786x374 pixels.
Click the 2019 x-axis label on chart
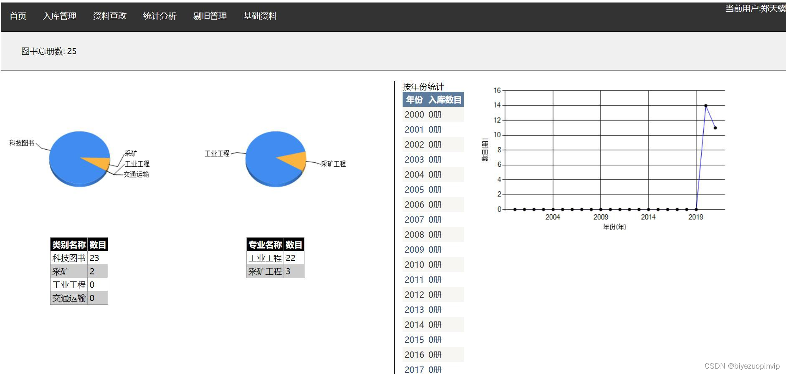(x=696, y=217)
